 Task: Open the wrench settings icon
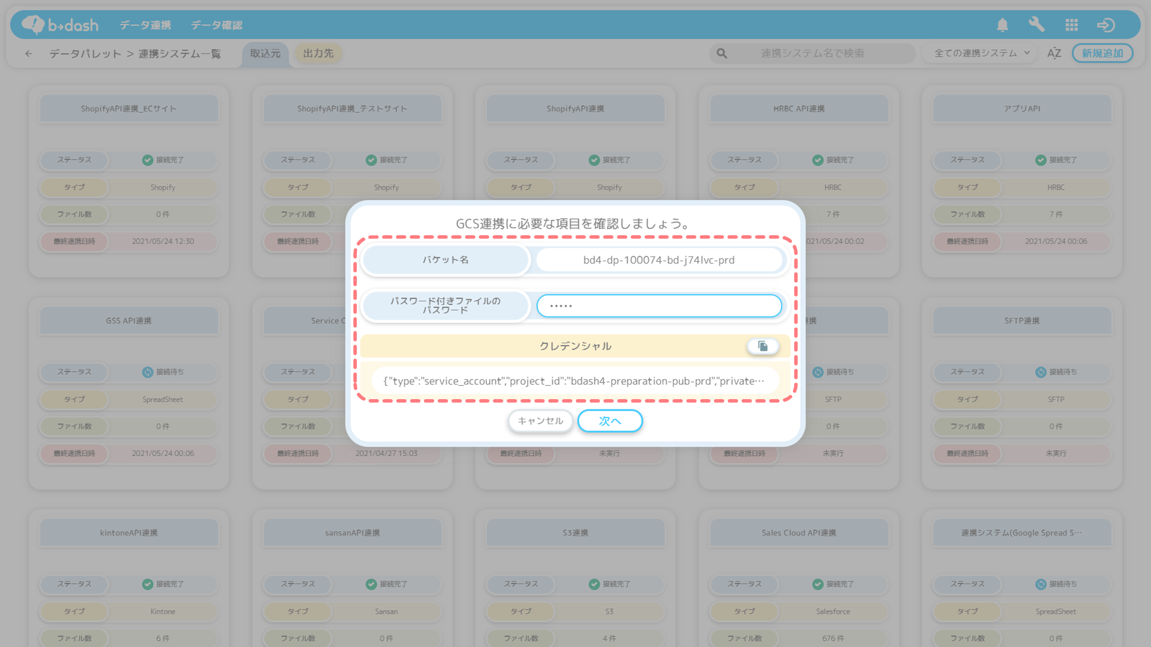pos(1036,25)
